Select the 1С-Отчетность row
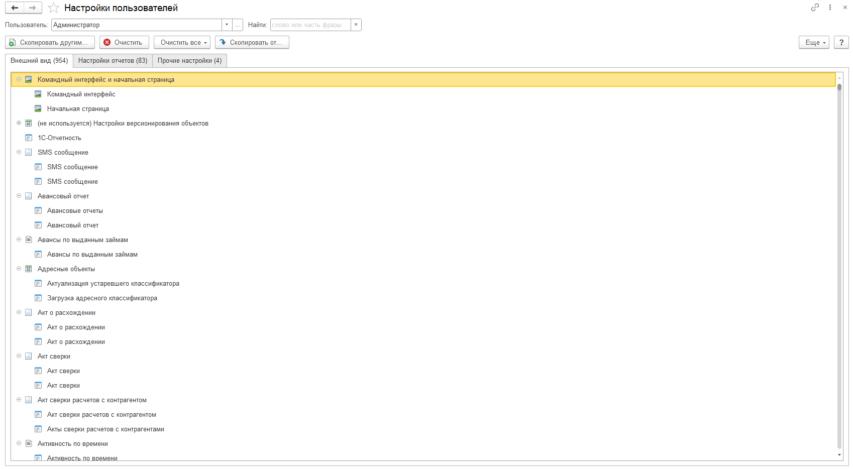The width and height of the screenshot is (853, 469). (423, 138)
